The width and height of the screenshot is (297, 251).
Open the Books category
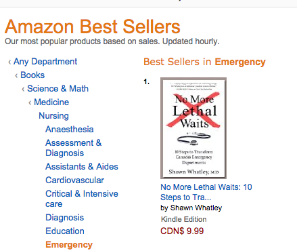32,75
